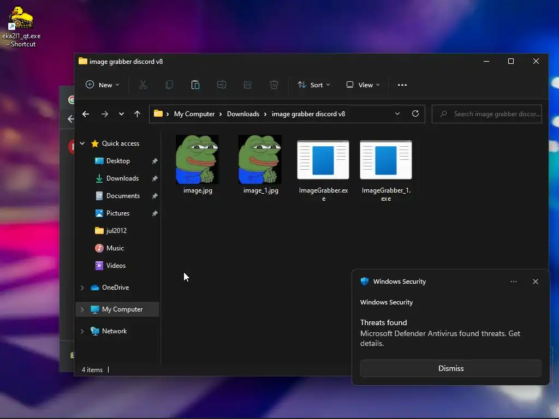Refresh the current folder
The width and height of the screenshot is (559, 419).
pyautogui.click(x=415, y=113)
